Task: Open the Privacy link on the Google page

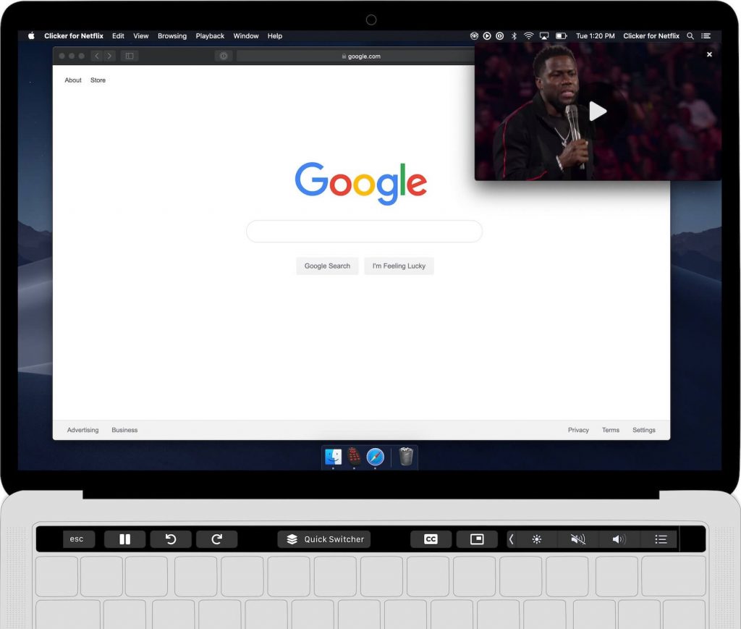Action: pos(578,429)
